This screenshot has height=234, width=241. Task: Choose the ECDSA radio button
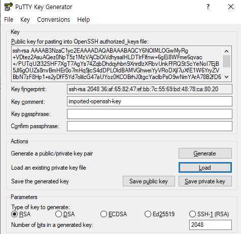pos(114,214)
